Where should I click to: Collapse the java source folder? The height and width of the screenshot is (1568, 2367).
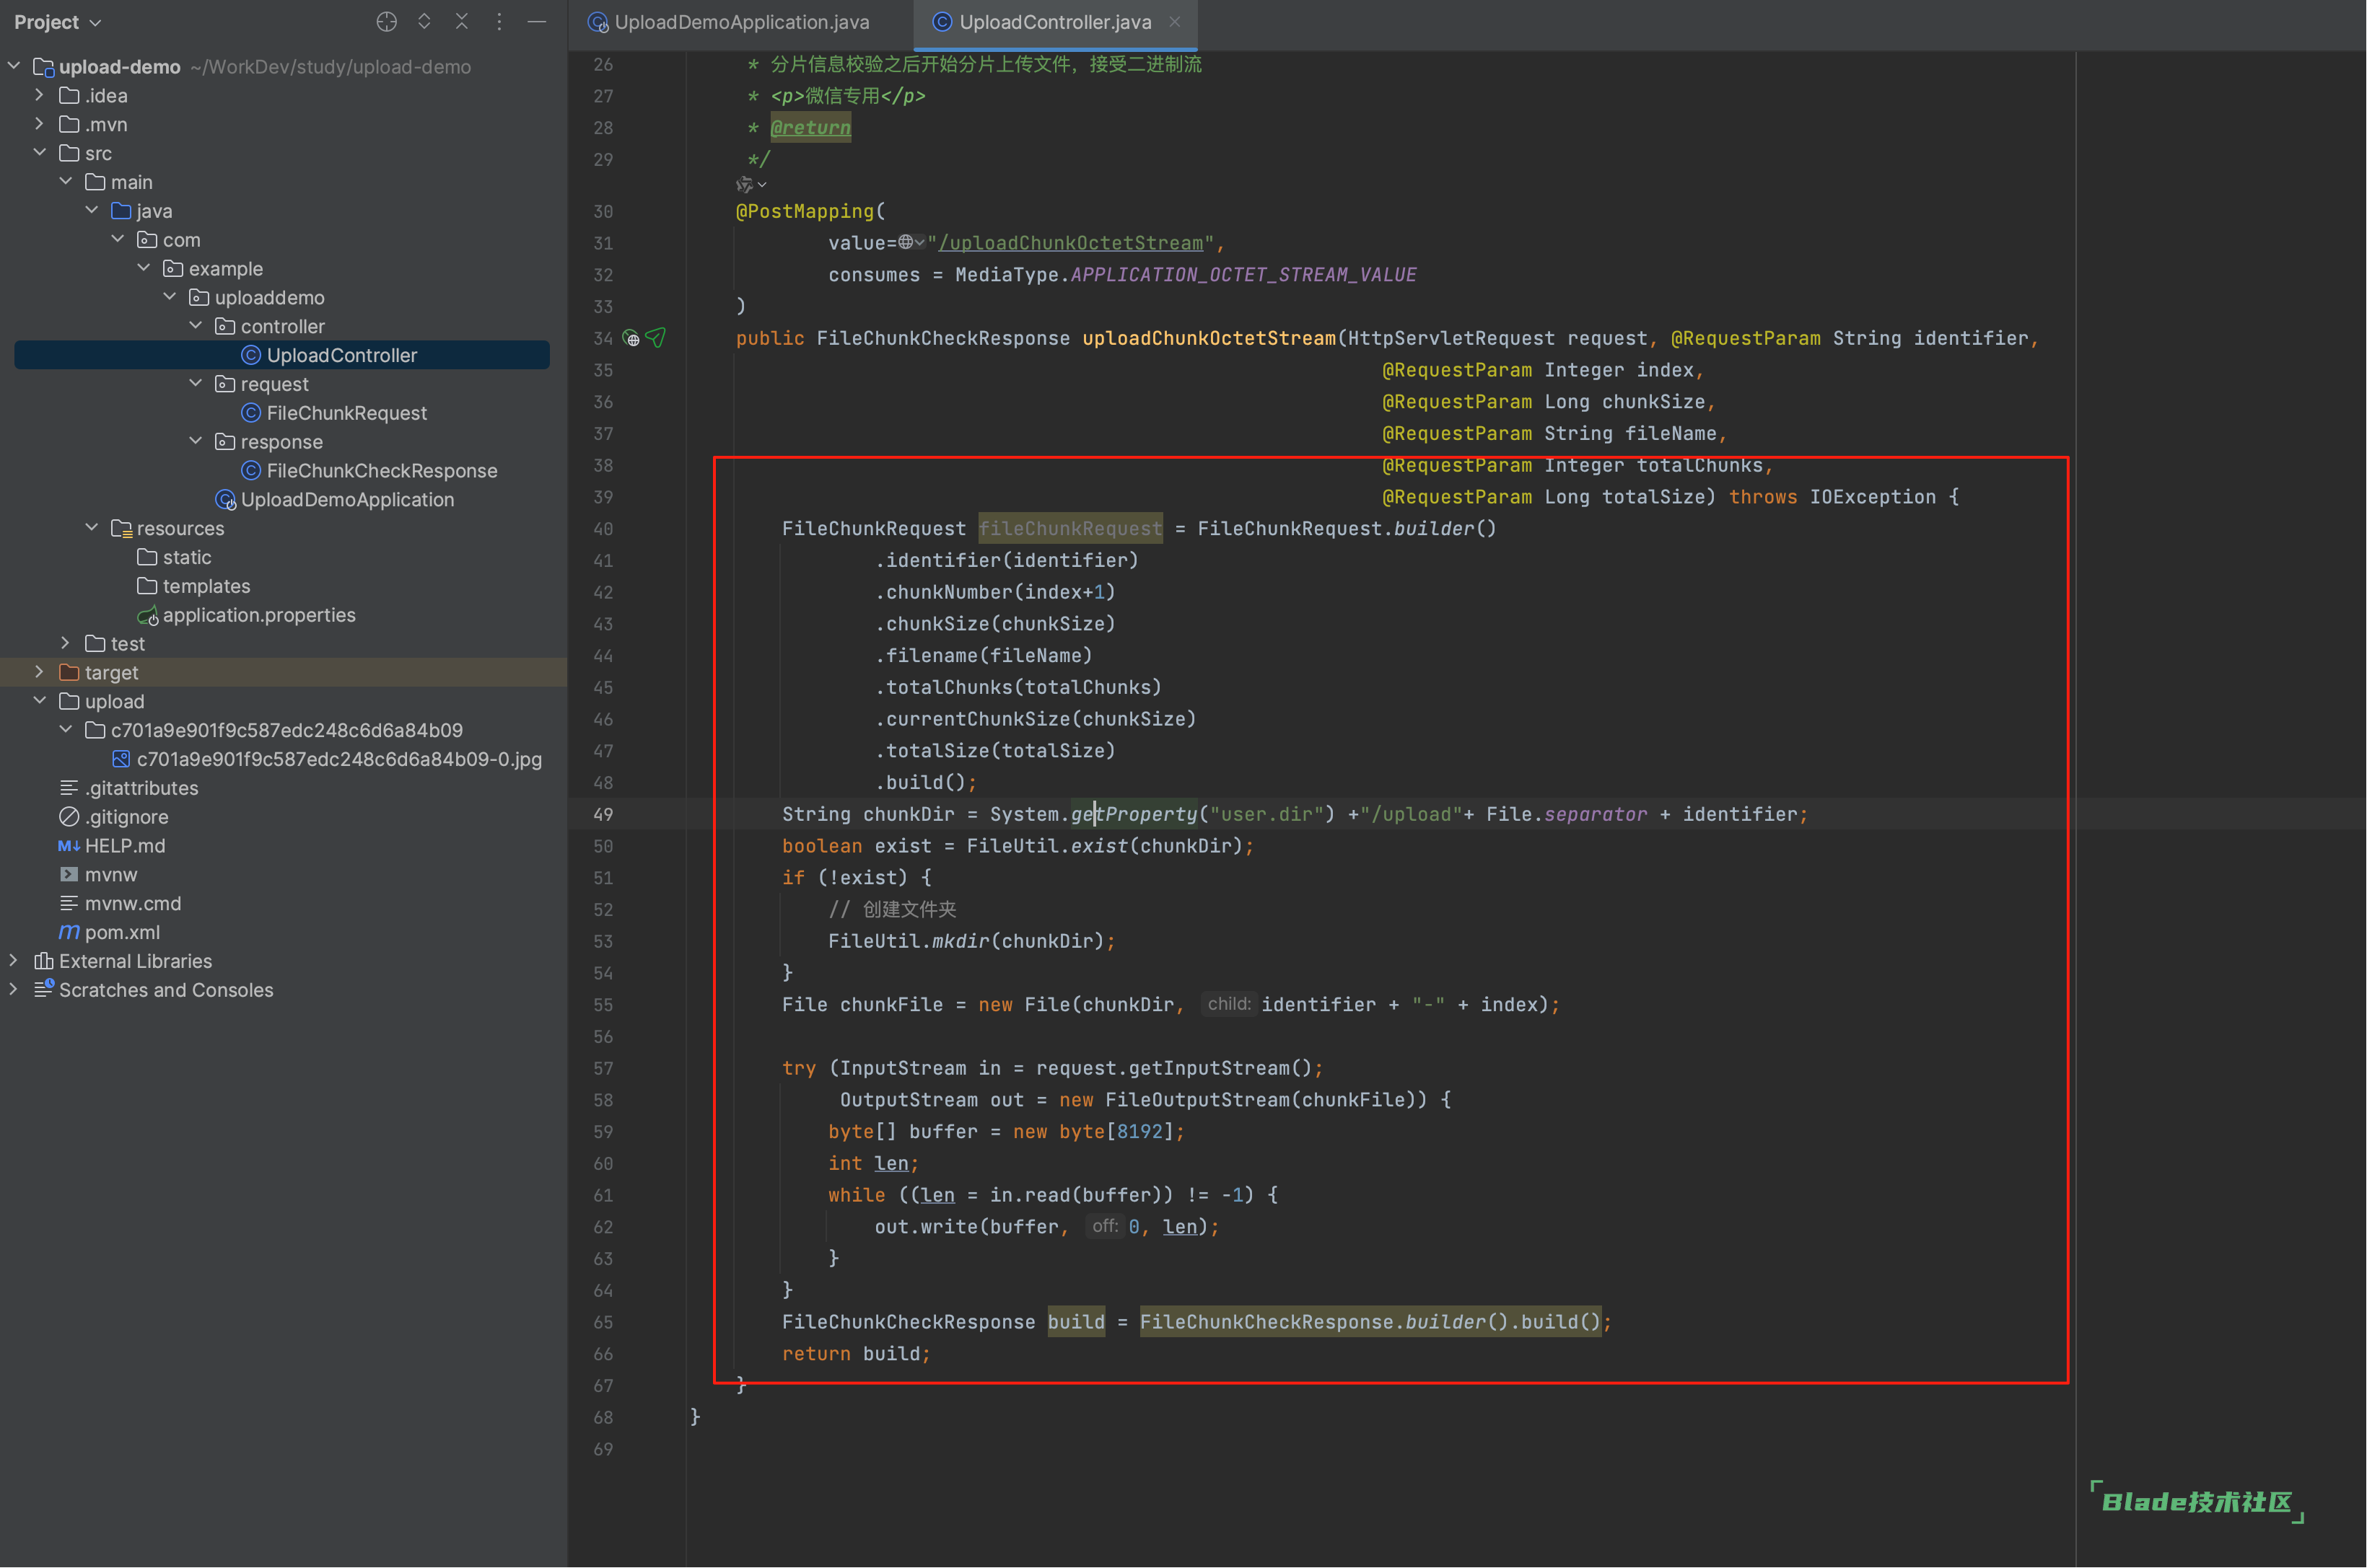point(91,211)
